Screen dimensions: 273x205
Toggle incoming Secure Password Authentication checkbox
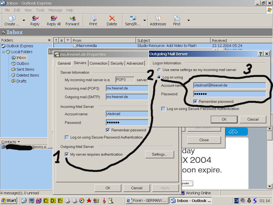pyautogui.click(x=67, y=137)
